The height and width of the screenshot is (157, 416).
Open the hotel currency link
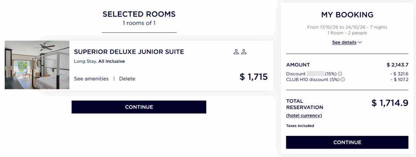(304, 115)
